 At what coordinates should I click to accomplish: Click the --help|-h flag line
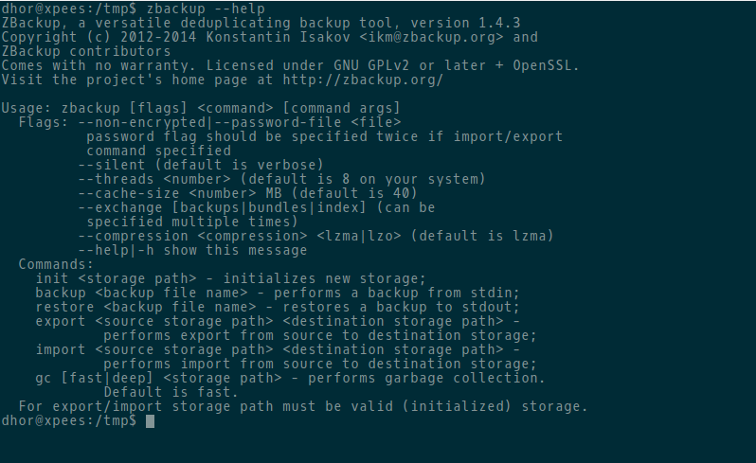(192, 251)
